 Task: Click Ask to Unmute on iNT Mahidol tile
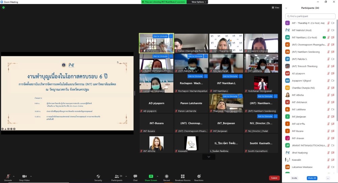tap(160, 36)
